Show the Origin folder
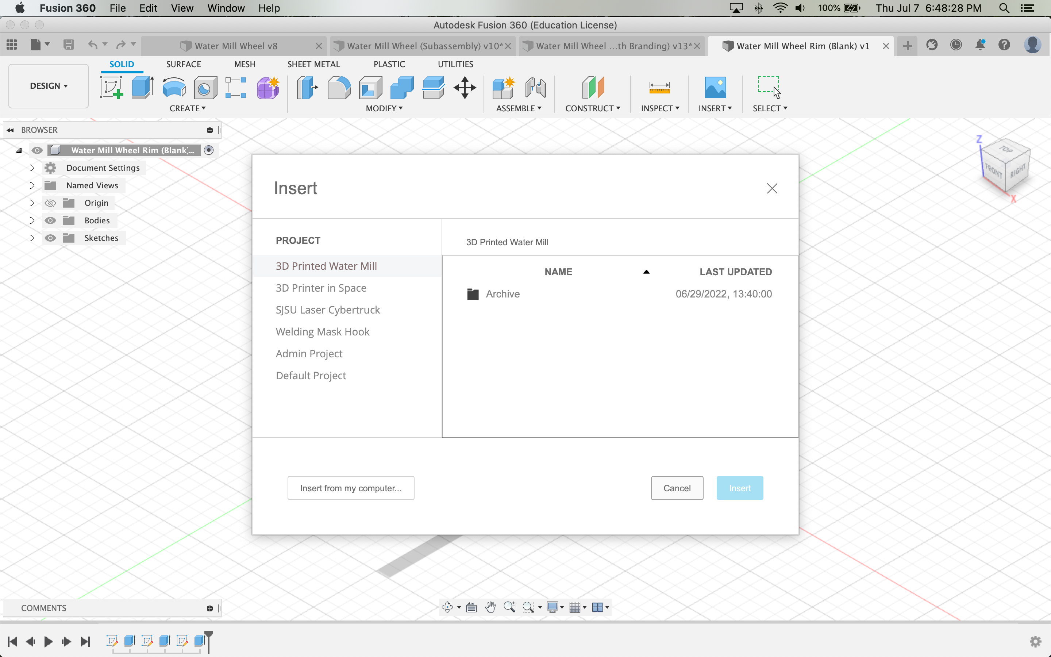Viewport: 1051px width, 657px height. (x=50, y=203)
